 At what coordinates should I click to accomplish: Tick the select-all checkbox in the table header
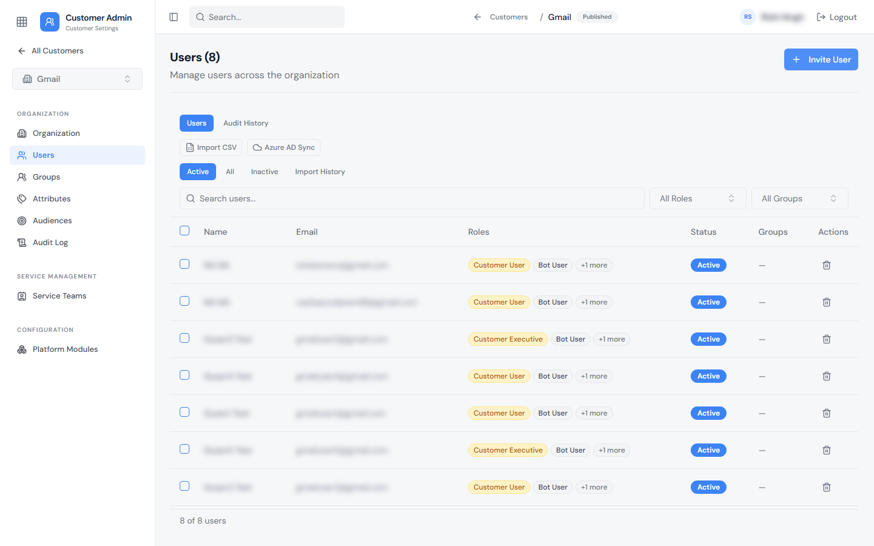click(185, 231)
